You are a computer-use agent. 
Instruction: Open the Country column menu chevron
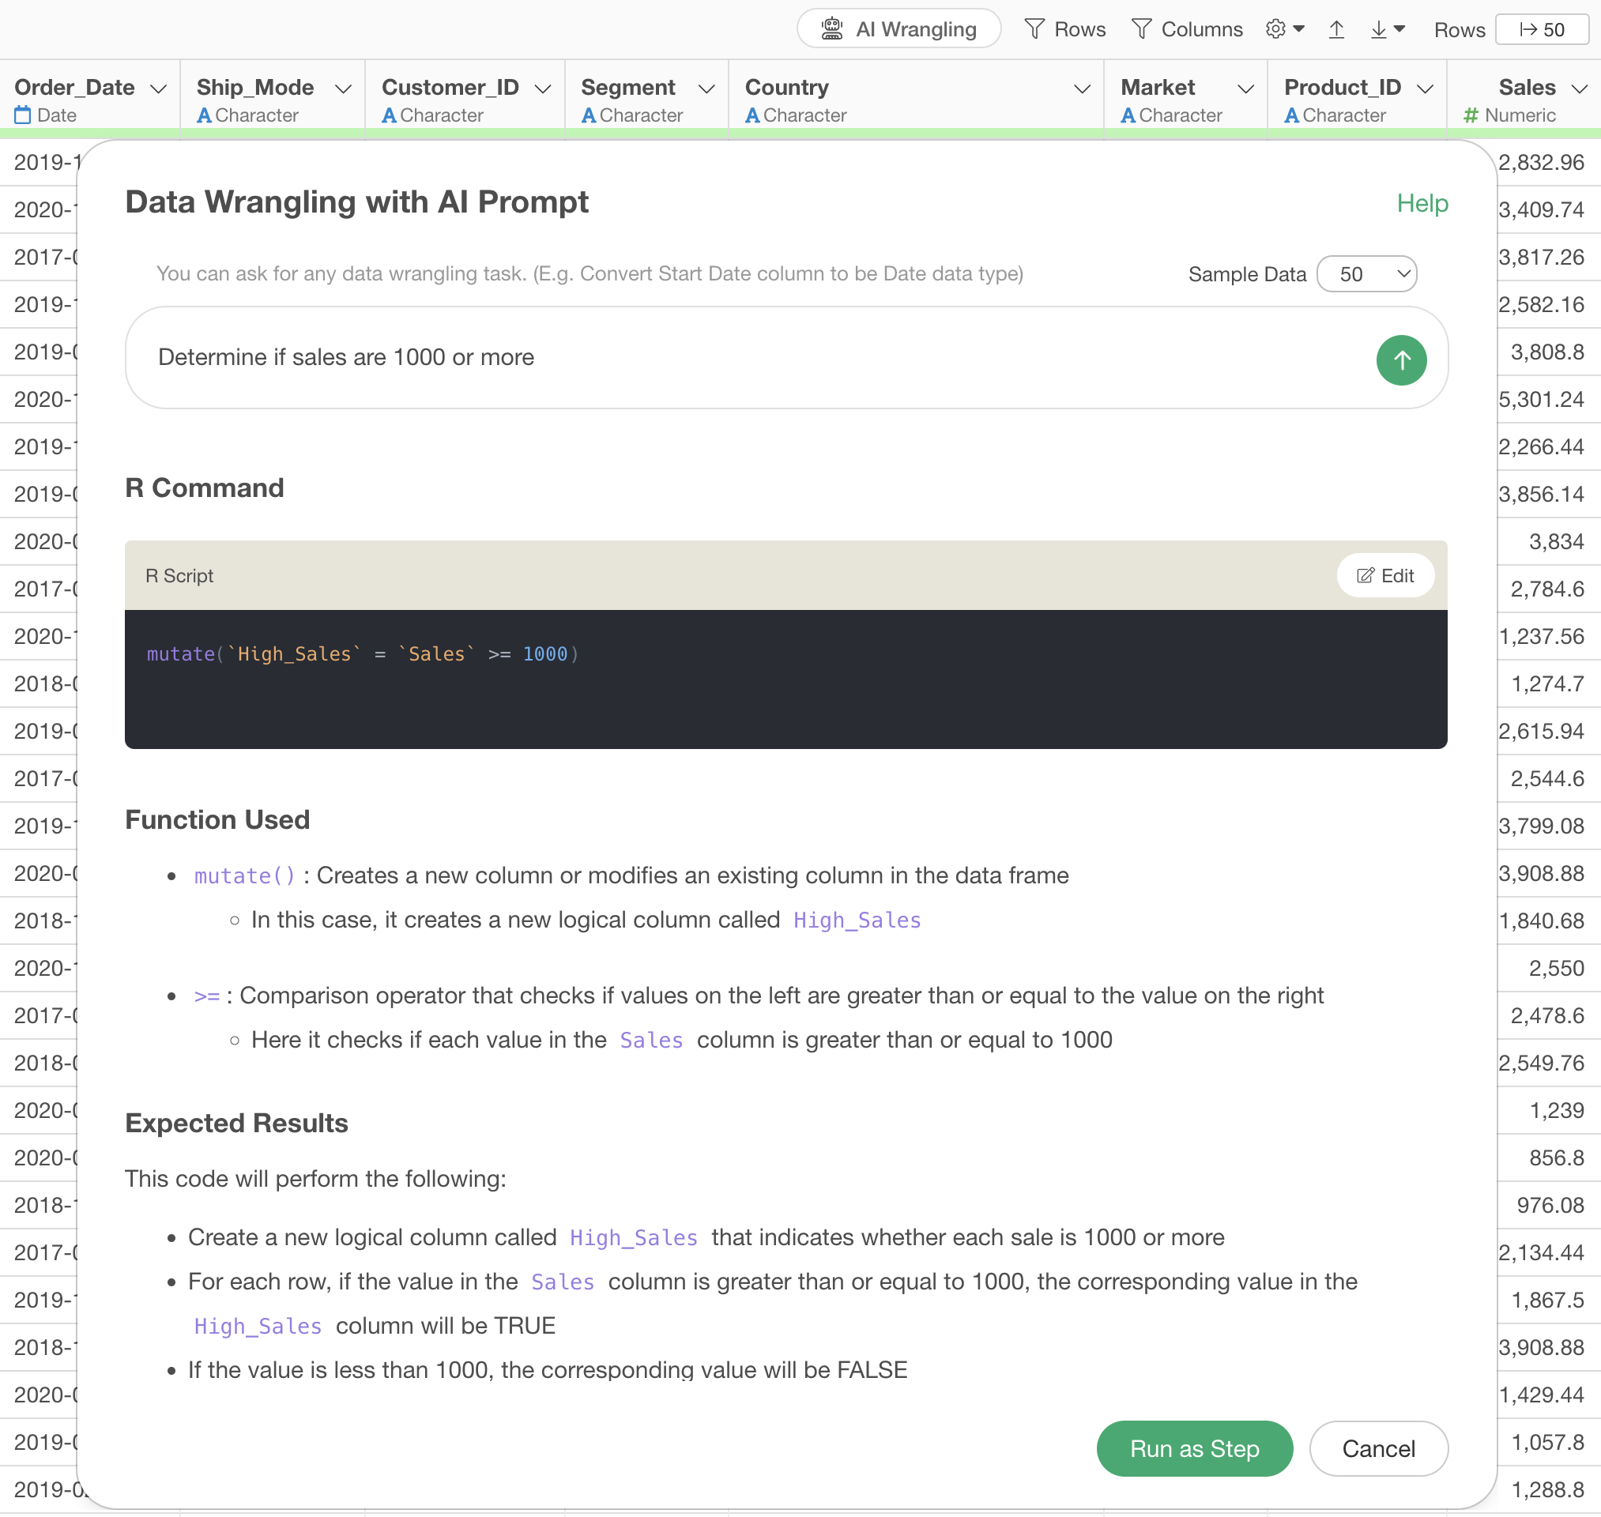[1081, 88]
